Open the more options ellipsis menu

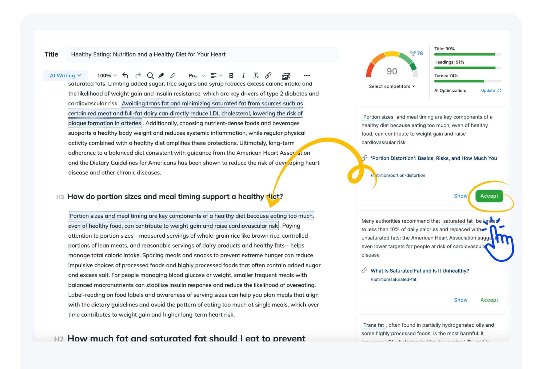coord(307,75)
